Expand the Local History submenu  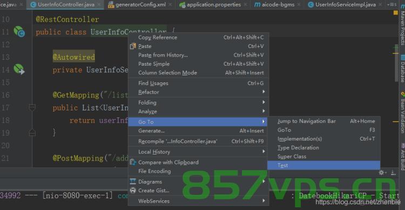(x=198, y=152)
